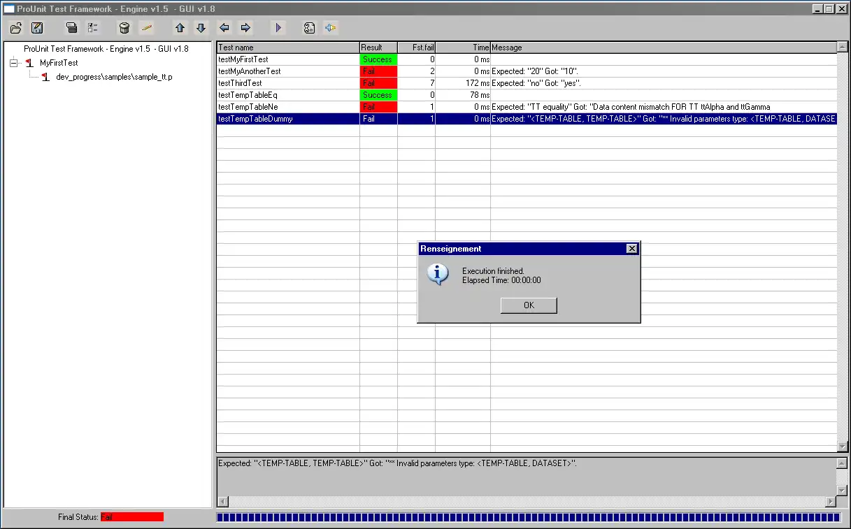The height and width of the screenshot is (529, 851).
Task: Click results table scroll down arrow
Action: pyautogui.click(x=842, y=447)
